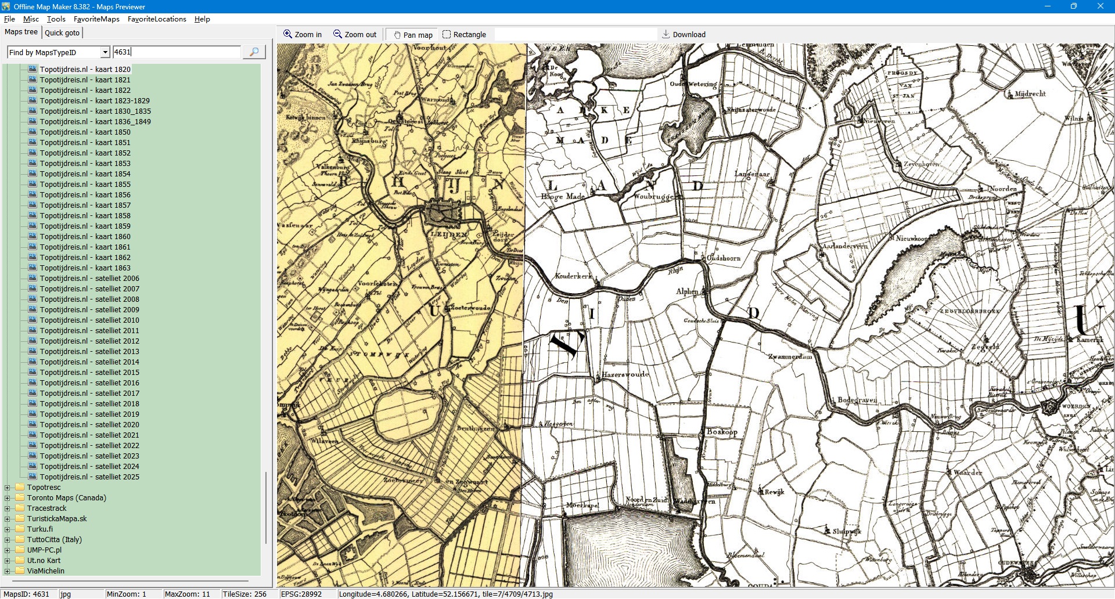This screenshot has width=1115, height=599.
Task: Click the ViaMichelin folder icon
Action: tap(20, 571)
